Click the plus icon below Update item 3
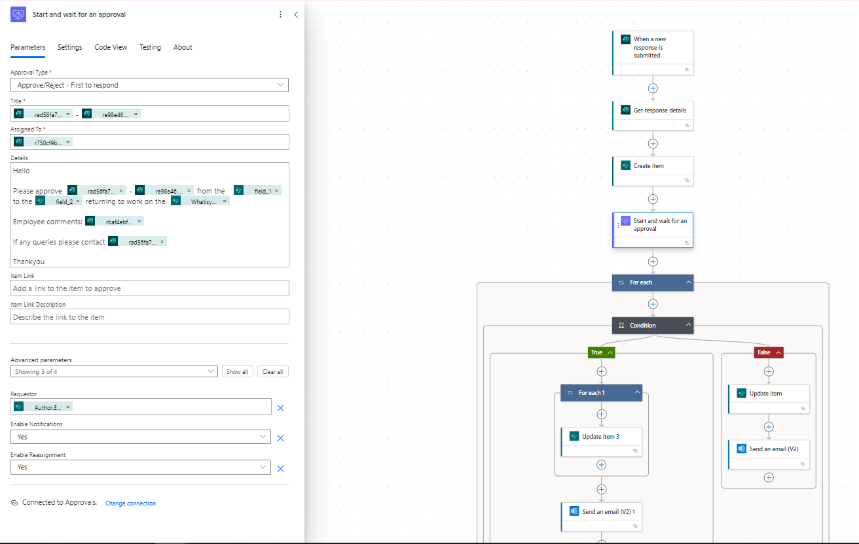859x544 pixels. pyautogui.click(x=602, y=465)
